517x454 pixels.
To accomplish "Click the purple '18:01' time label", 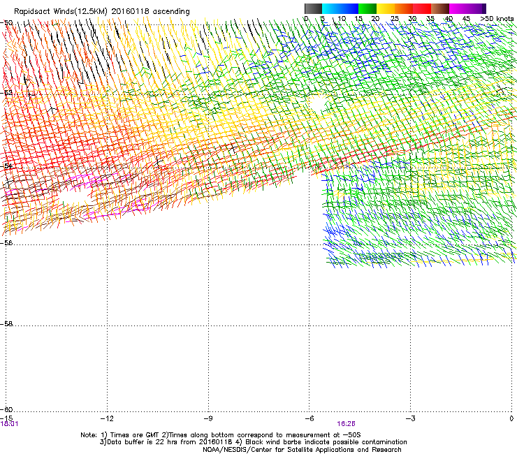I will [10, 424].
